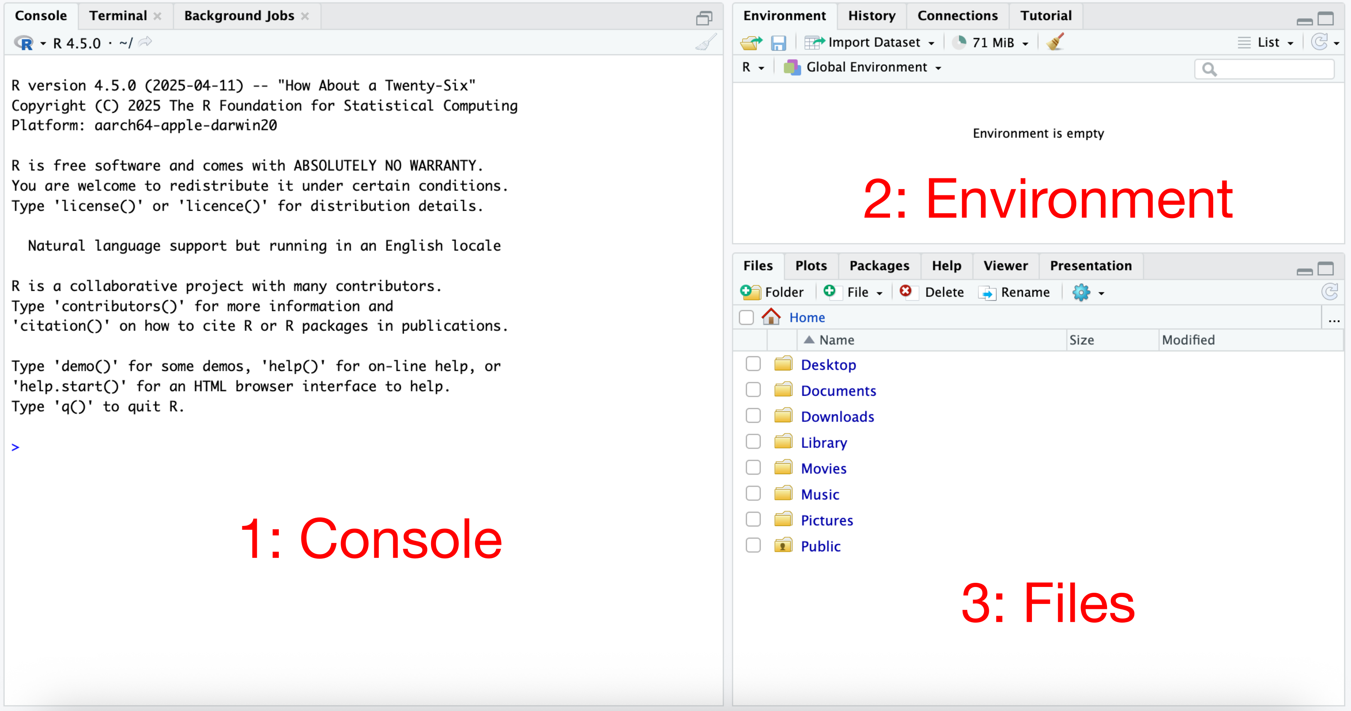Click the Public folder icon
1351x711 pixels.
783,545
